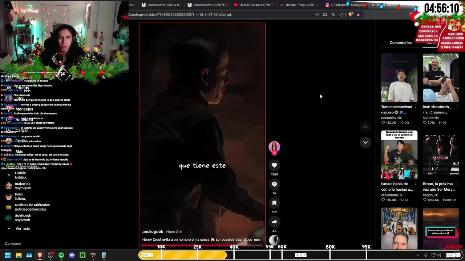This screenshot has width=465, height=261.
Task: Switch to YouTube 'TODO lo que NO VISTE' tab
Action: click(253, 5)
